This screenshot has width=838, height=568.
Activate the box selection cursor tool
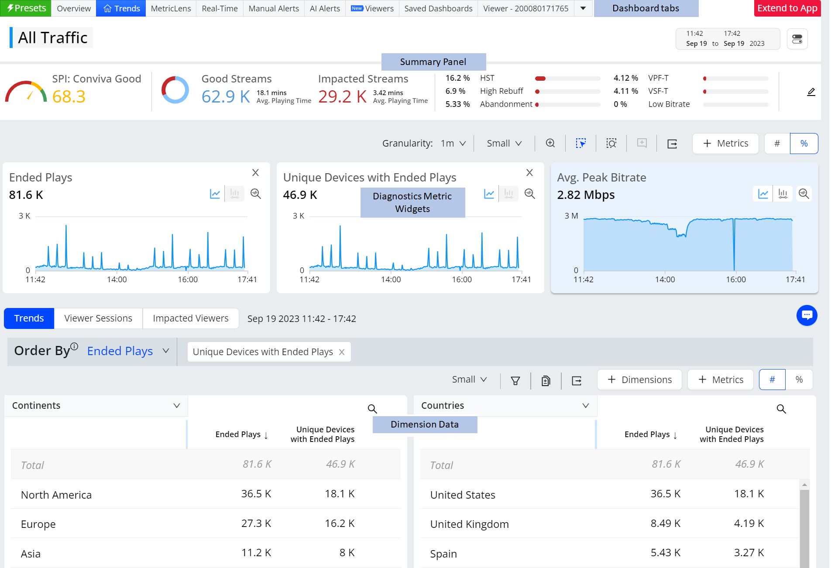click(580, 144)
